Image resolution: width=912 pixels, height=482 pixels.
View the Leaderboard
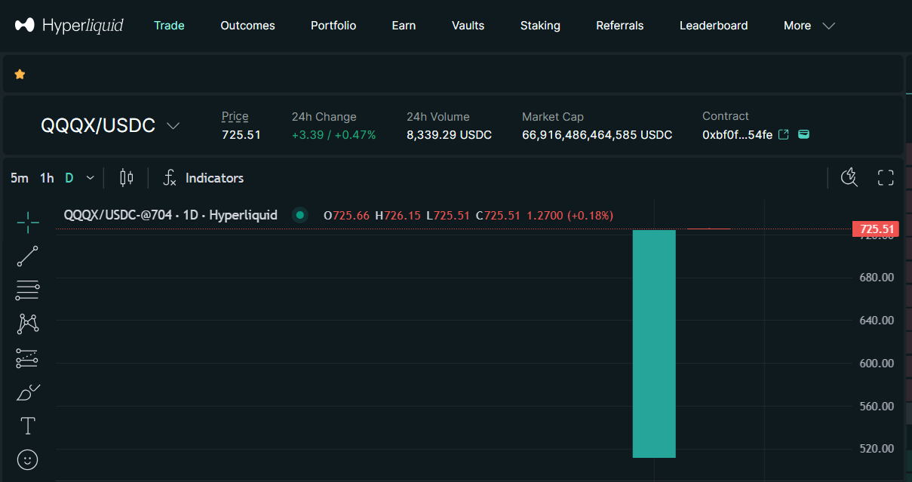pyautogui.click(x=714, y=26)
